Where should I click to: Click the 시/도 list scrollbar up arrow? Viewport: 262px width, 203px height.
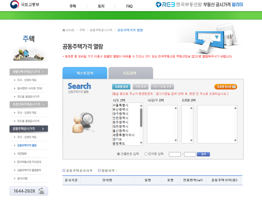[141, 105]
